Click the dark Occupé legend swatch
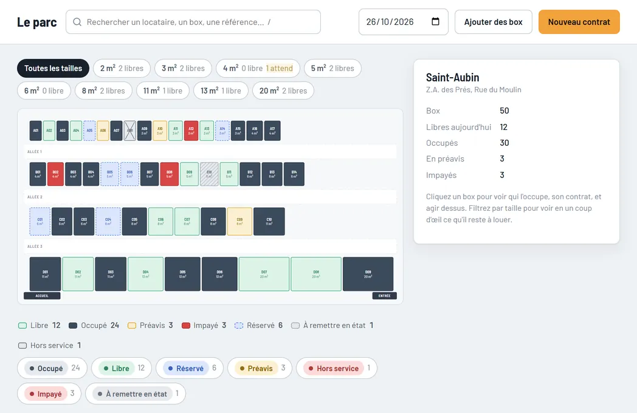The image size is (637, 413). [73, 326]
